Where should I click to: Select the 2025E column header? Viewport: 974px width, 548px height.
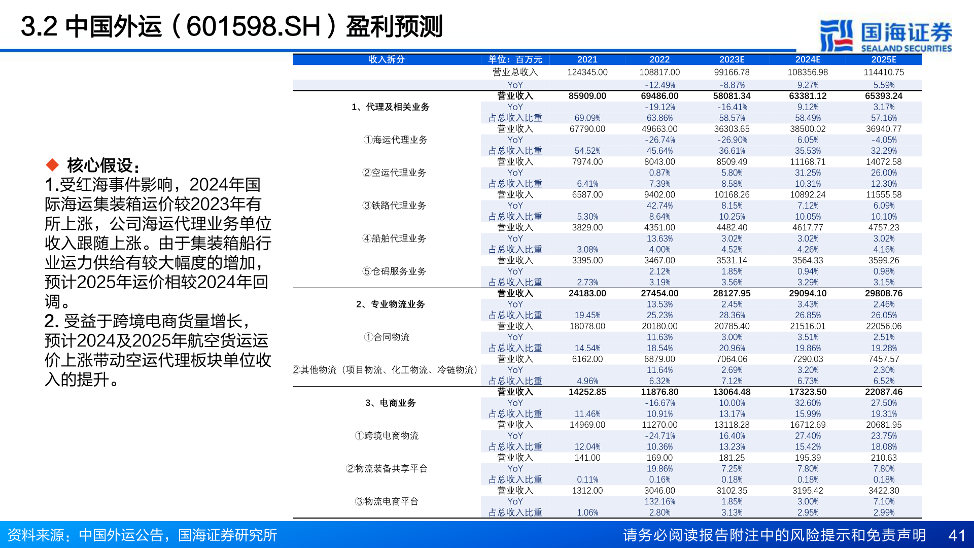click(x=884, y=59)
